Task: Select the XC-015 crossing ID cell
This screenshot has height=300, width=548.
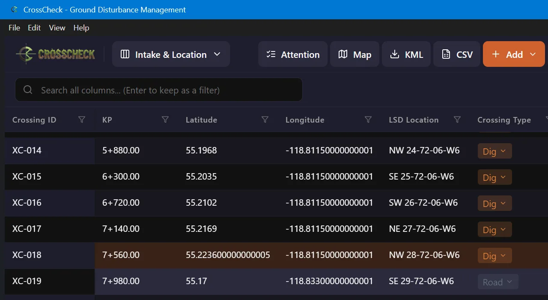Action: [50, 177]
